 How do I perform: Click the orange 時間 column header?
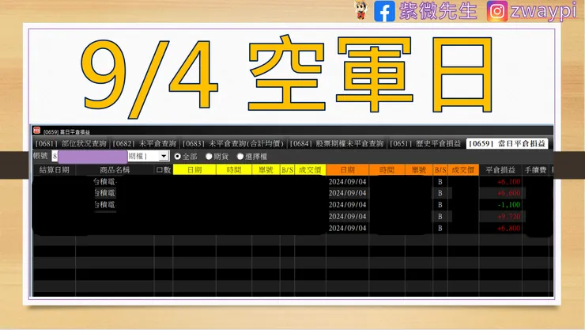387,170
